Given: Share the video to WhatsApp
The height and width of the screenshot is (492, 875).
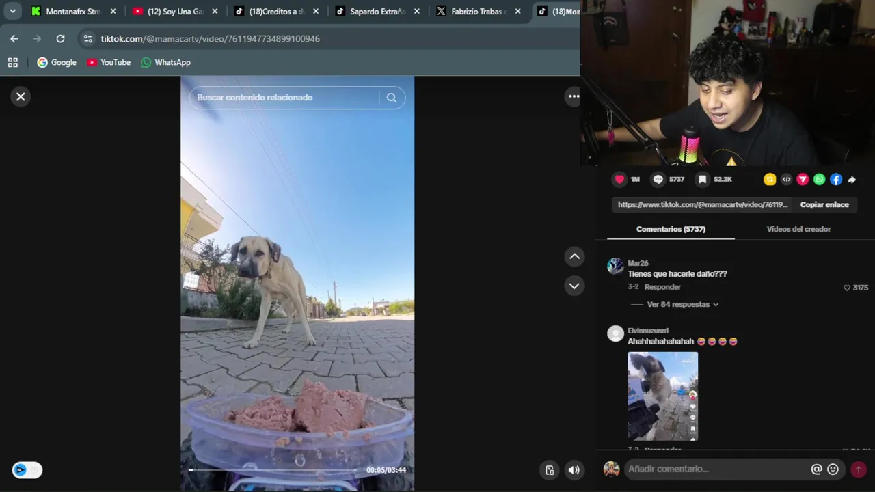Looking at the screenshot, I should coord(819,179).
